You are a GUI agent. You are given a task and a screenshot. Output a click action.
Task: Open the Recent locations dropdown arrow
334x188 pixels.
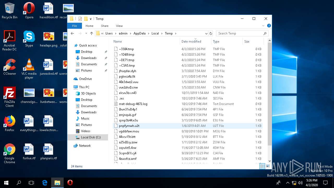coord(86,33)
